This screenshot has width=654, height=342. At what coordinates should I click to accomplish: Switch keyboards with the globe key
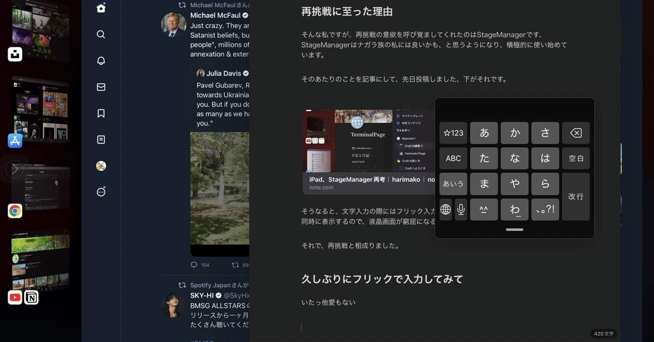click(x=445, y=209)
